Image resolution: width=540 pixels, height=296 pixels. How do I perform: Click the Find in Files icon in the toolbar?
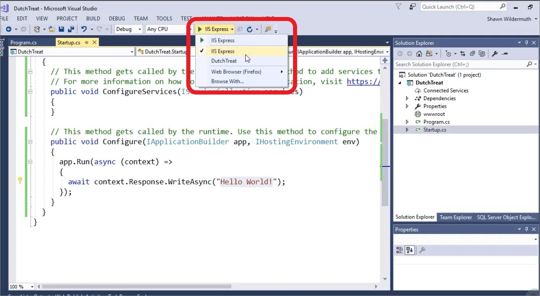pos(268,29)
